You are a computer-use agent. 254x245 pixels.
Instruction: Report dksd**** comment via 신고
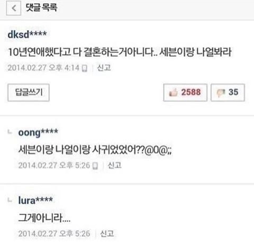coord(104,68)
